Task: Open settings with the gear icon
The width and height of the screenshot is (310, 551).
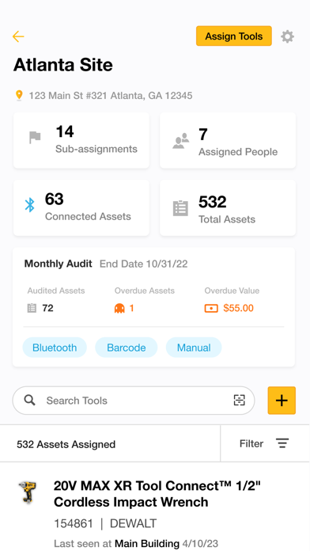Action: 287,36
